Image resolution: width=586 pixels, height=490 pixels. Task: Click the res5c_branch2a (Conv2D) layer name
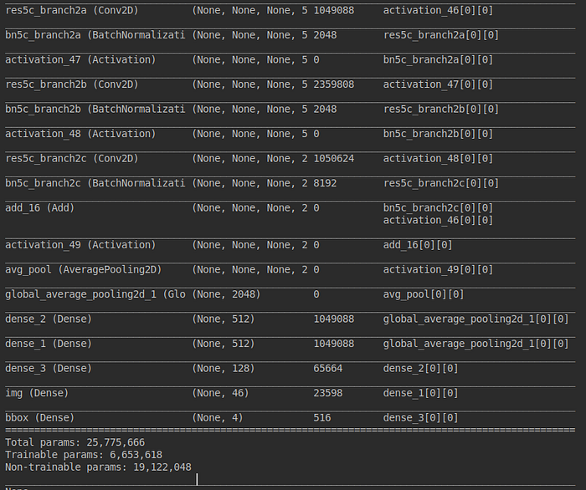(72, 10)
